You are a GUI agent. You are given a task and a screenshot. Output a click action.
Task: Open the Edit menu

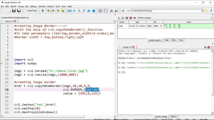[7, 6]
